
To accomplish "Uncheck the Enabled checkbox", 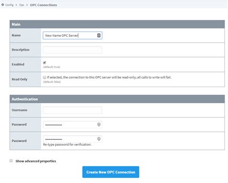I will (44, 62).
